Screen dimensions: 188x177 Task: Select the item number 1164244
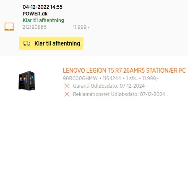point(112,78)
